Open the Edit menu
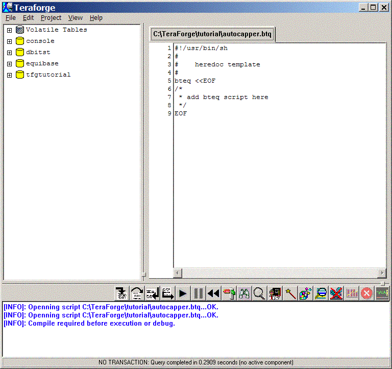Image resolution: width=392 pixels, height=369 pixels. coord(28,18)
